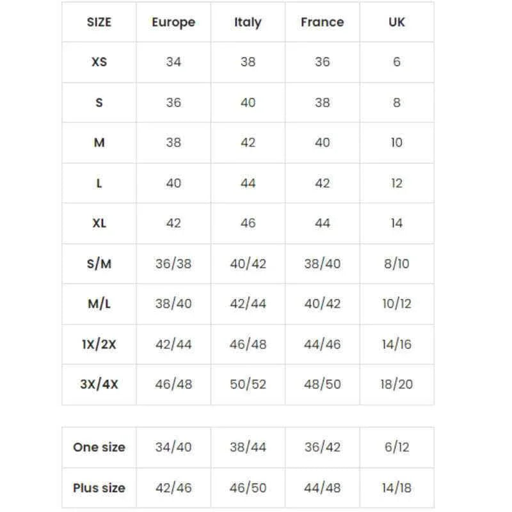This screenshot has width=512, height=512.
Task: Click Italy value 50/52 for 3X/4X
Action: click(x=248, y=385)
